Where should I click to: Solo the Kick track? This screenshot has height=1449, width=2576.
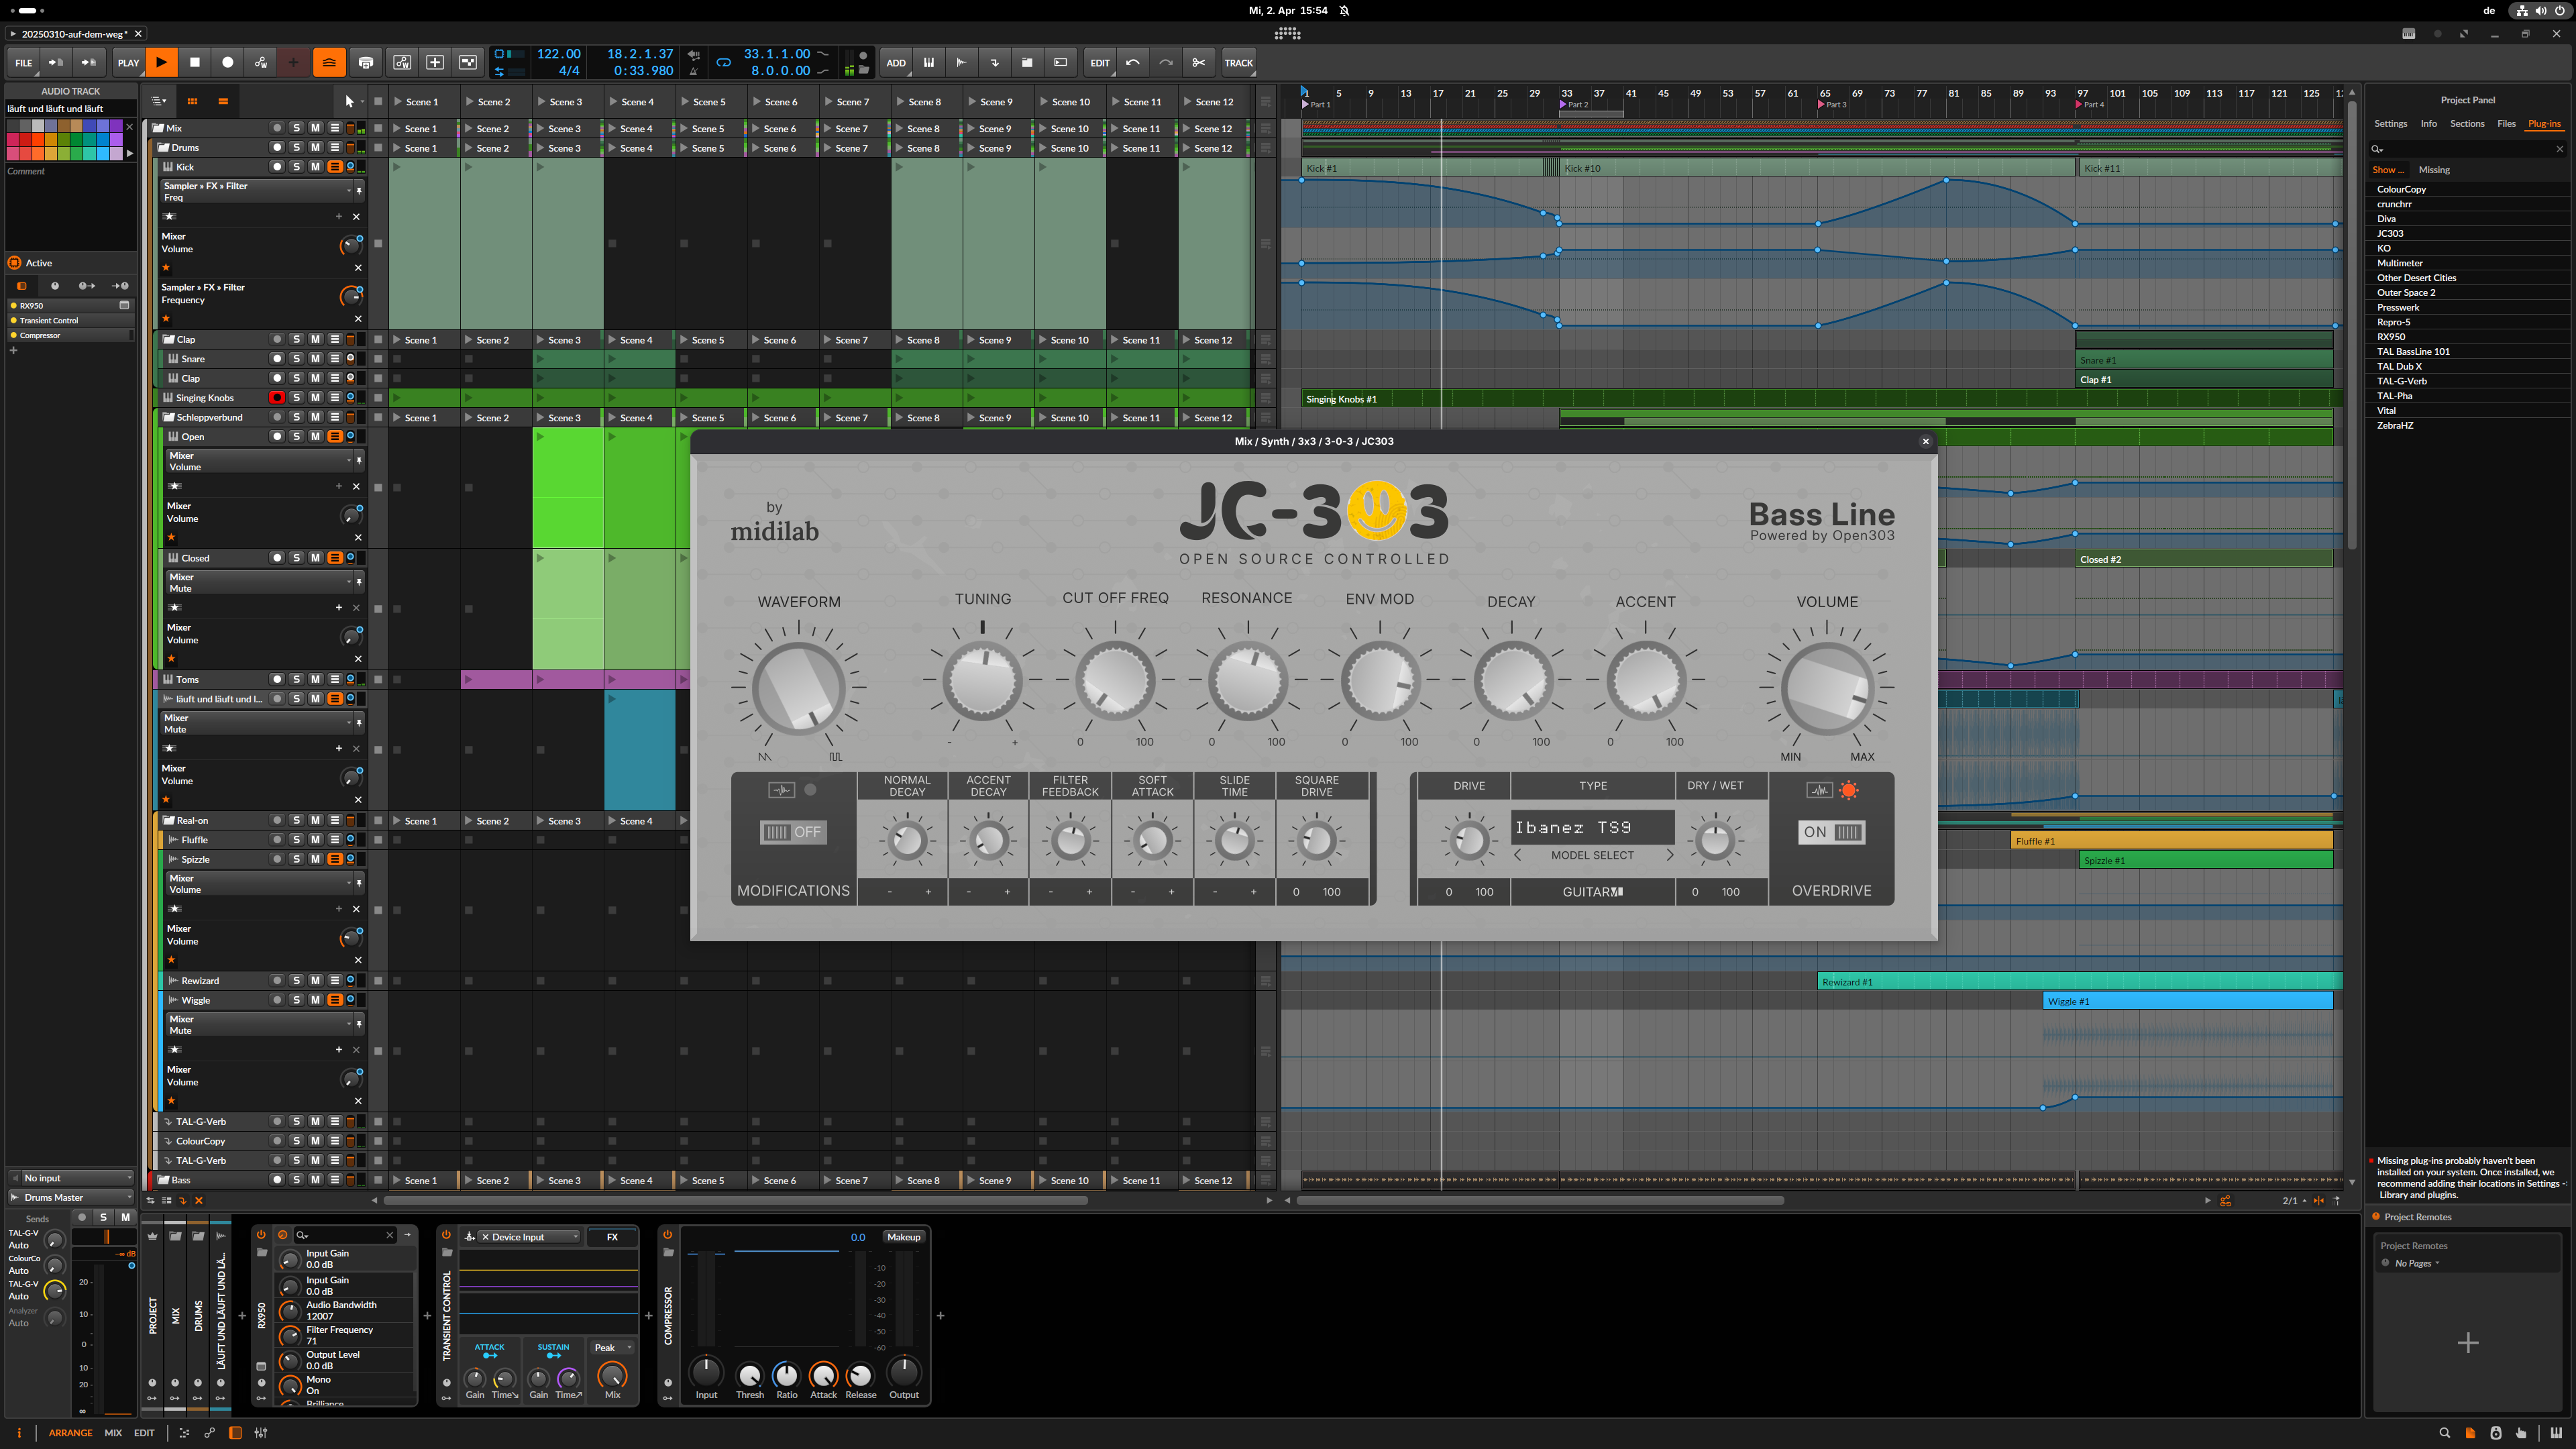[x=296, y=167]
